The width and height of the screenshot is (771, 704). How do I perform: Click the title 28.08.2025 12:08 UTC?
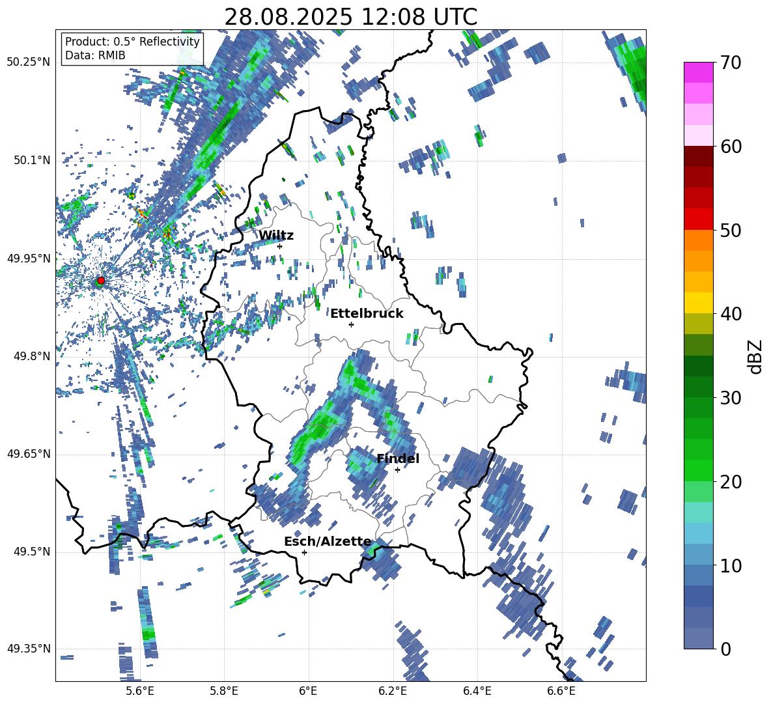[x=350, y=17]
